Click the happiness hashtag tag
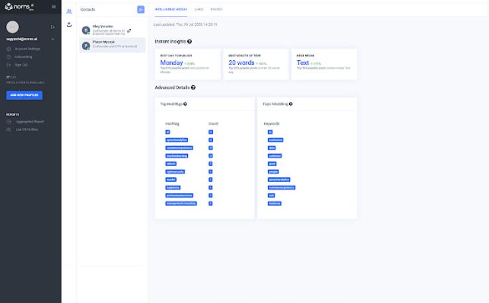Screen dimensions: 489x303 click(x=173, y=187)
